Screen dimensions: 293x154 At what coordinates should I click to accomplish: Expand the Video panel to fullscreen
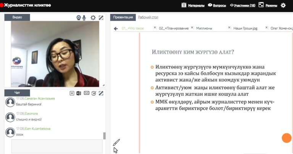point(101,18)
